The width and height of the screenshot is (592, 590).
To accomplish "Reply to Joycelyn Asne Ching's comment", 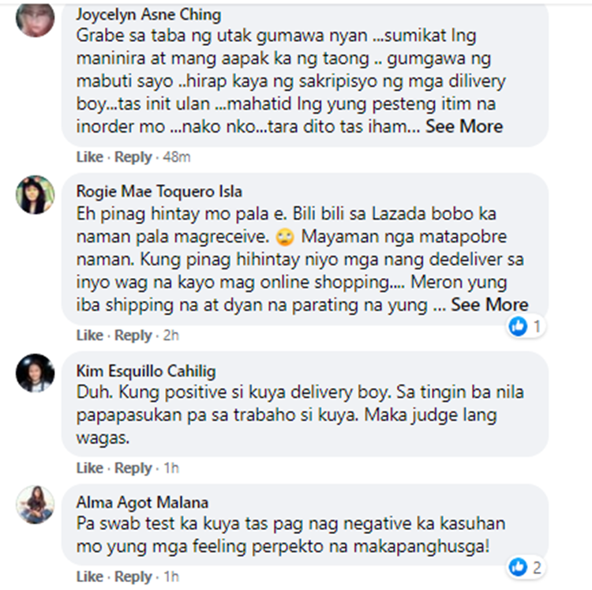I will point(133,156).
